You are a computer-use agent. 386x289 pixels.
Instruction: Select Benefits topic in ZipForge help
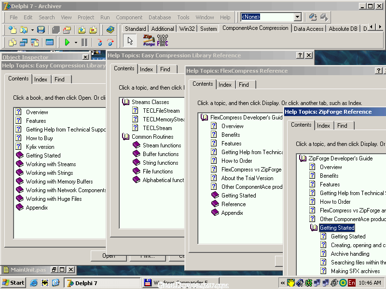pyautogui.click(x=329, y=176)
